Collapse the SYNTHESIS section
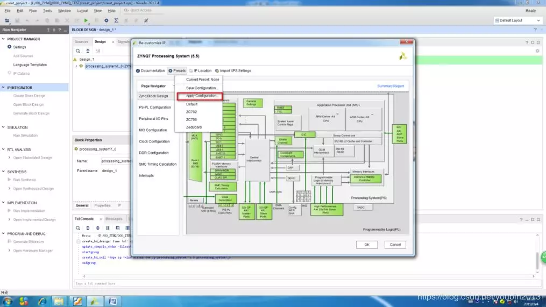The image size is (546, 307). point(3,172)
